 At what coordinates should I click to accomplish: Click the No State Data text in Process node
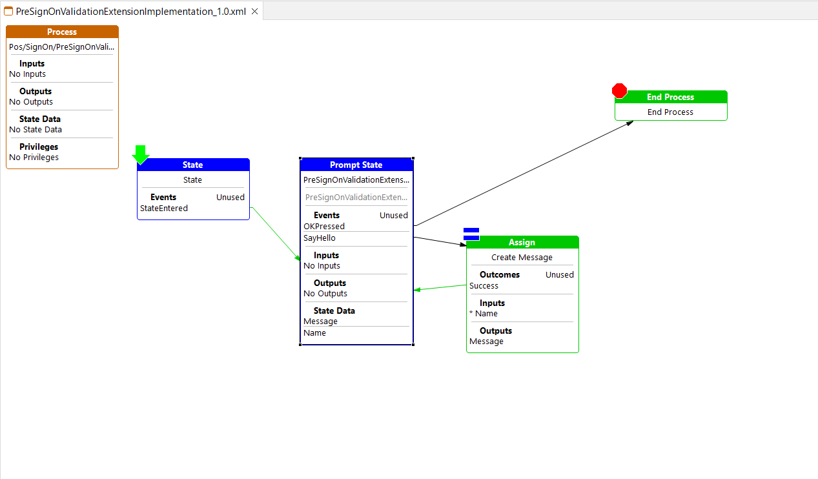(36, 130)
